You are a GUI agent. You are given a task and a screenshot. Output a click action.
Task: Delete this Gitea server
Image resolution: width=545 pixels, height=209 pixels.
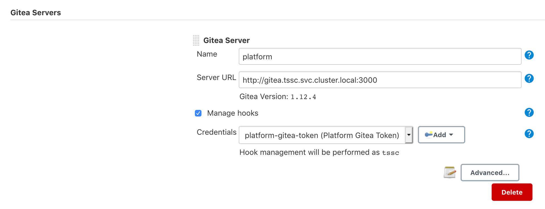point(512,192)
